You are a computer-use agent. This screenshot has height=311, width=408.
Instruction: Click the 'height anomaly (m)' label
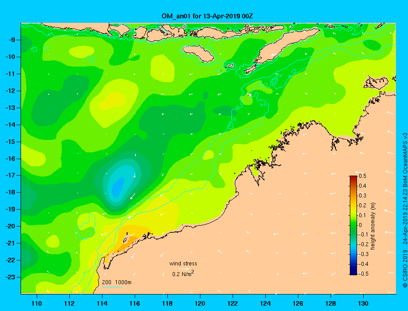pos(373,226)
